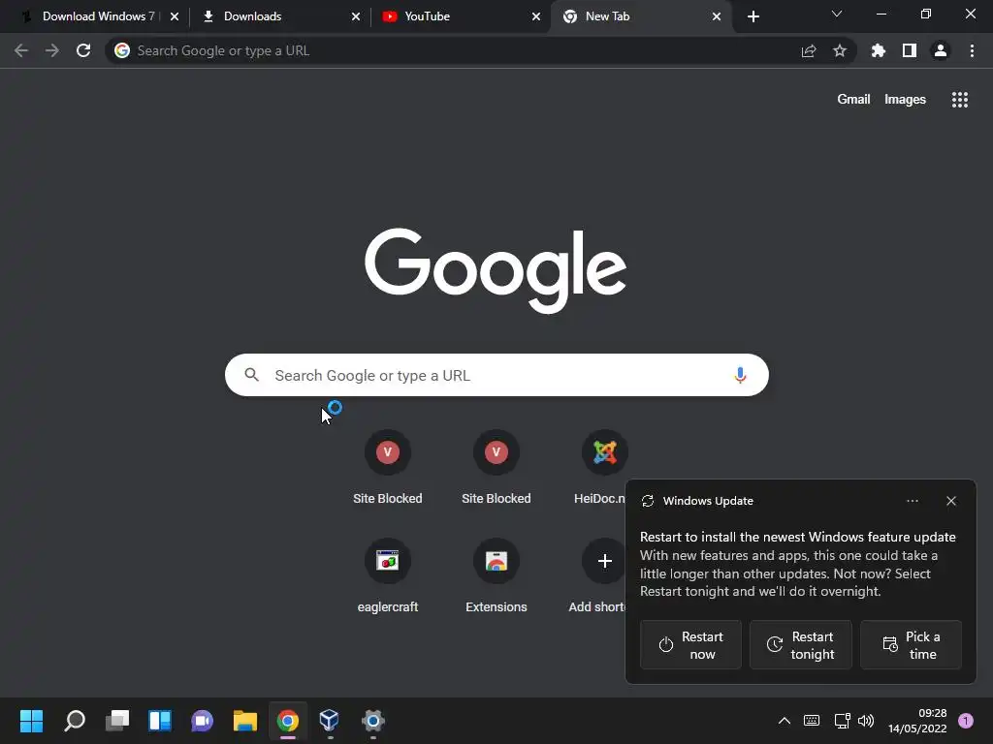This screenshot has width=993, height=744.
Task: Open the Widgets taskbar icon
Action: tap(160, 721)
